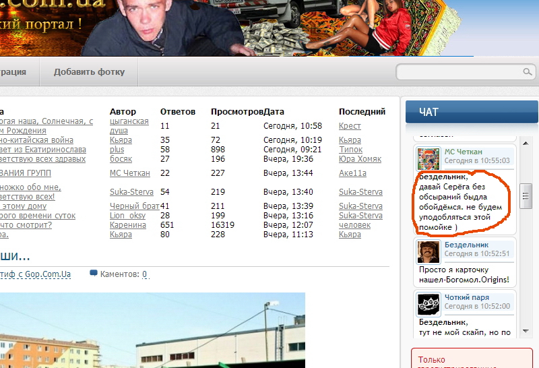Grab the chat scrollbar thumb

(x=526, y=196)
